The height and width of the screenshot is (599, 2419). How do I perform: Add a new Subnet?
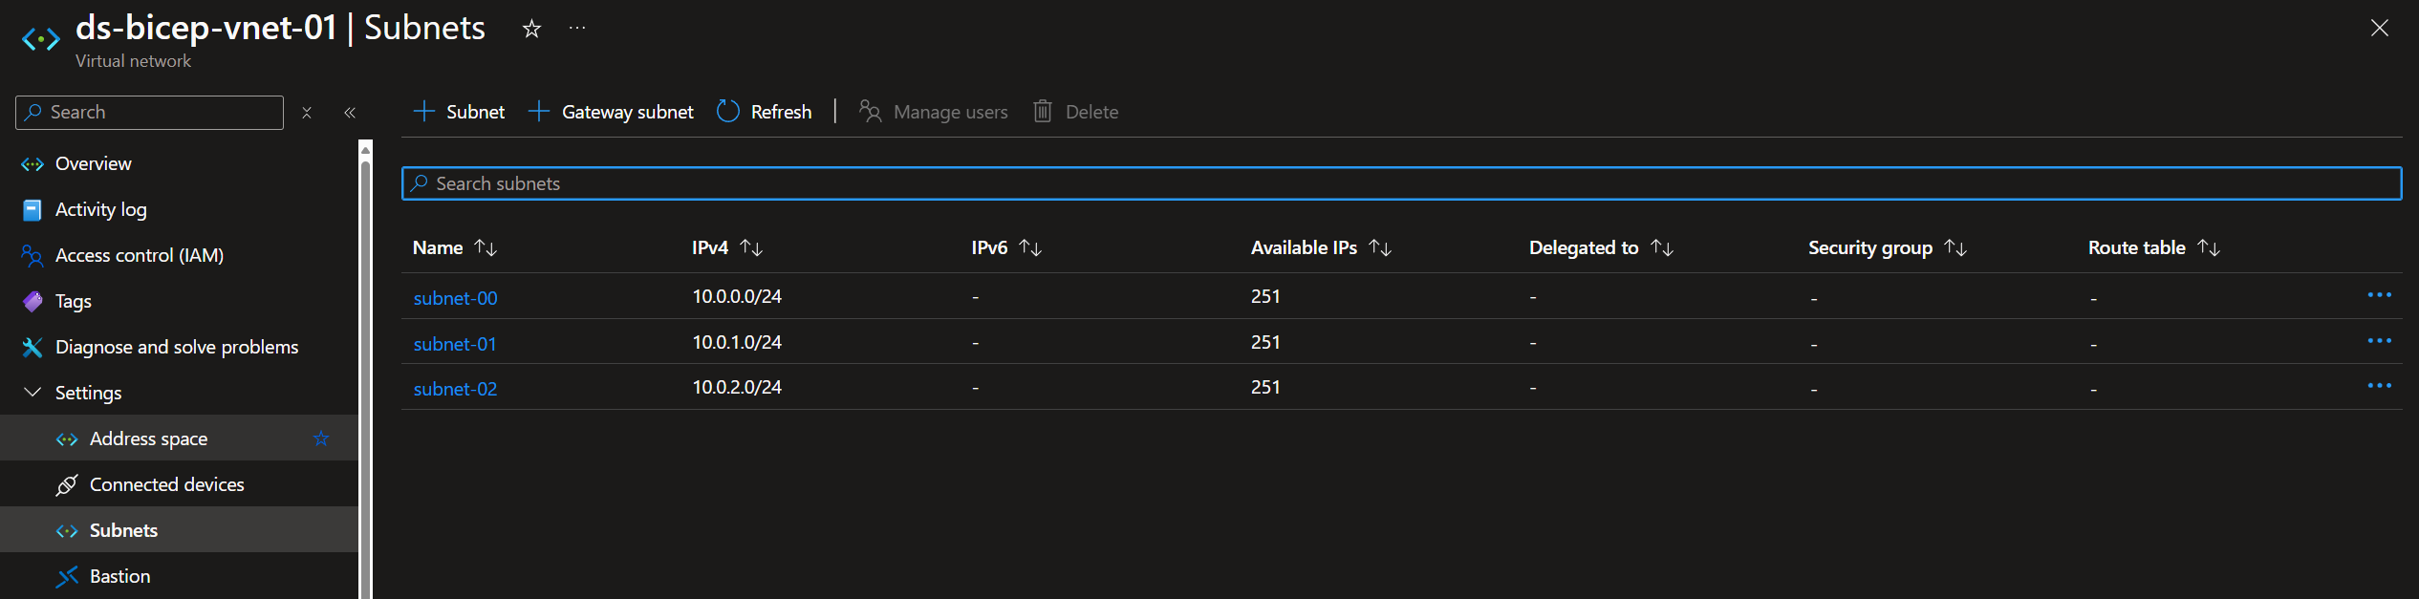click(459, 112)
